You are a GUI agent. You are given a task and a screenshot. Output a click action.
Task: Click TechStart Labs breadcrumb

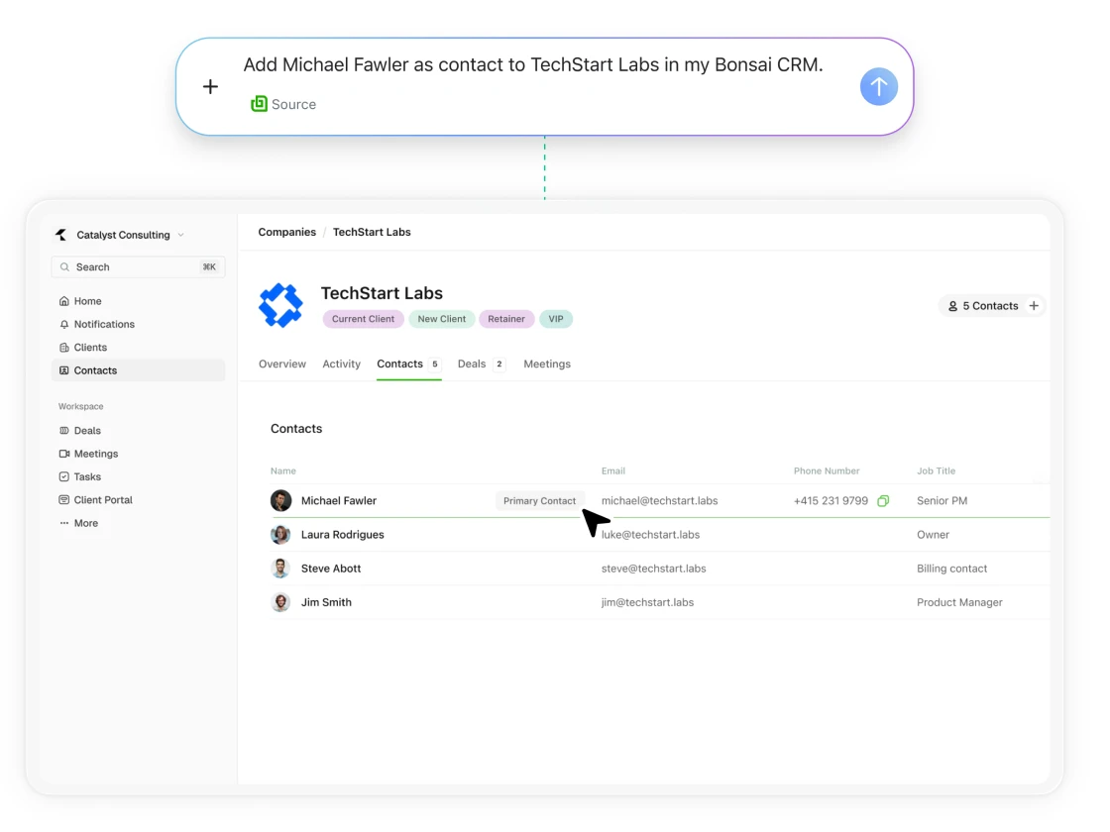tap(372, 232)
